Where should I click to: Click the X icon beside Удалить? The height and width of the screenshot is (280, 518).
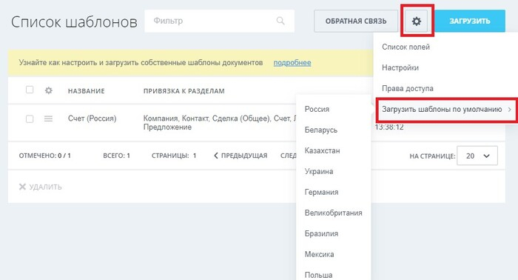coord(22,187)
